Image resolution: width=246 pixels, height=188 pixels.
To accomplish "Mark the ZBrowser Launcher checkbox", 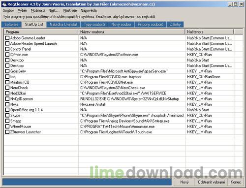I will coord(7,132).
